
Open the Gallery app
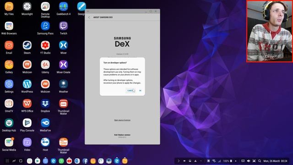pos(9,65)
